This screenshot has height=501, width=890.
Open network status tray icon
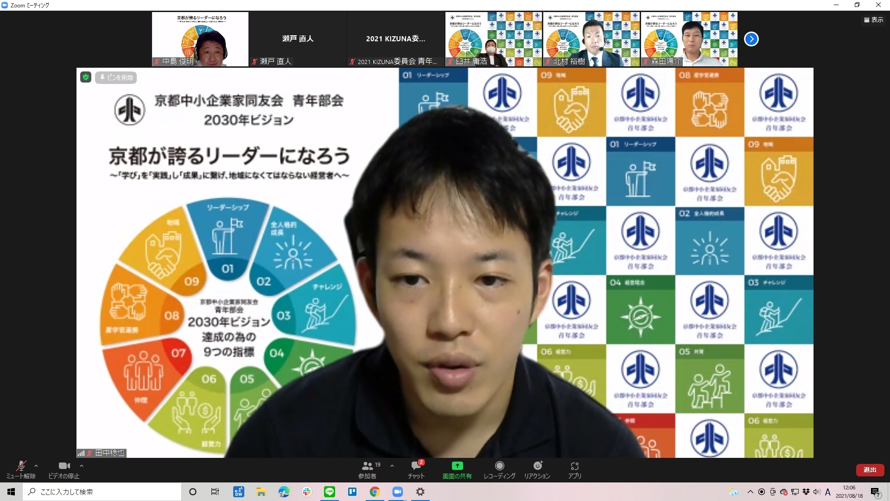[795, 492]
